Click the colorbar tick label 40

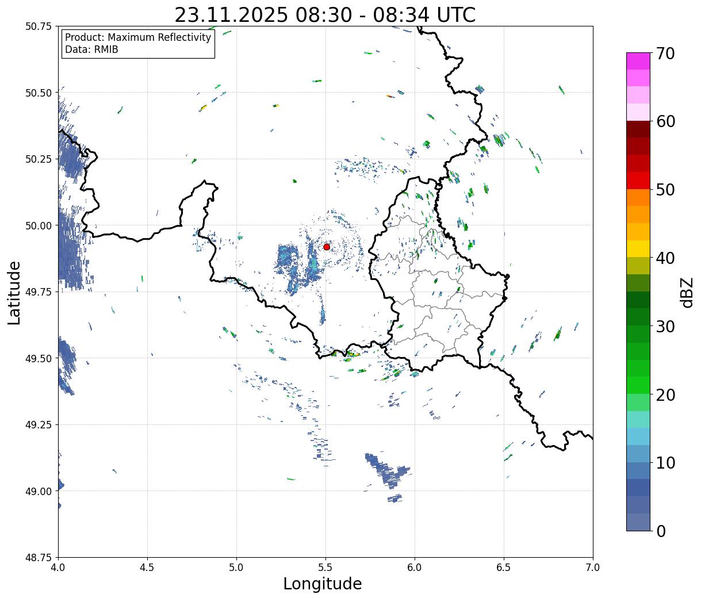click(x=665, y=258)
